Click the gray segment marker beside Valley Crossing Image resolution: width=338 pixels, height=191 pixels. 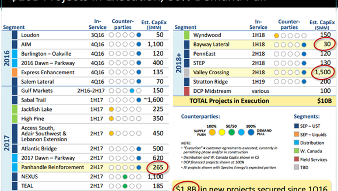187,73
